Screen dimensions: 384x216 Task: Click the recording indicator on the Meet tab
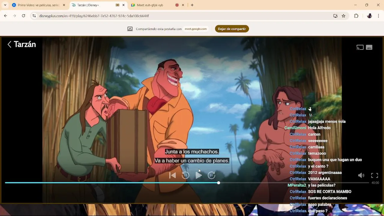(177, 5)
